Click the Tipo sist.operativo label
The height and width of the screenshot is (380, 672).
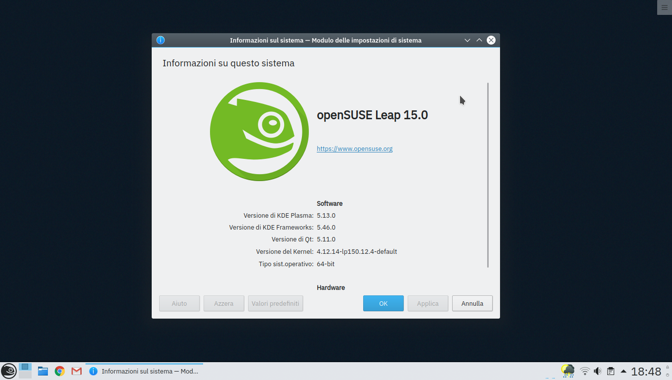[286, 264]
